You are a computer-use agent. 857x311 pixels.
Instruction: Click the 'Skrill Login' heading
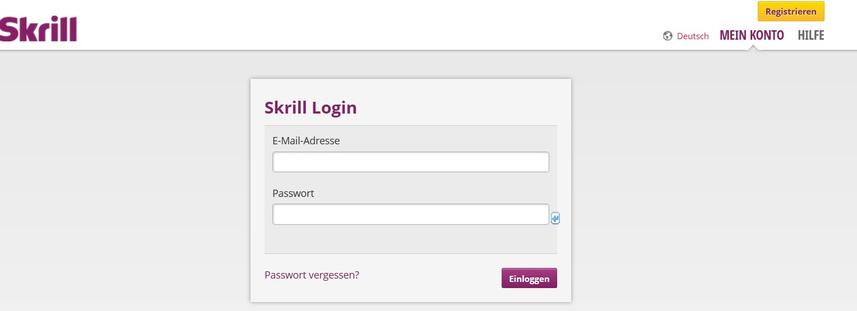[x=311, y=107]
